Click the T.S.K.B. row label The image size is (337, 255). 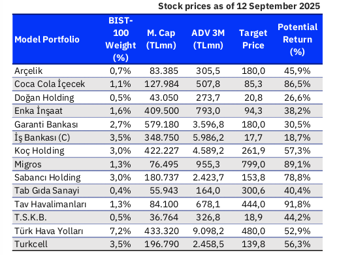[x=31, y=217]
